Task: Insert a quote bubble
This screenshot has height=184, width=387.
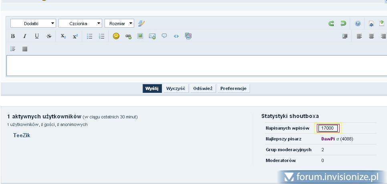Action: 164,36
